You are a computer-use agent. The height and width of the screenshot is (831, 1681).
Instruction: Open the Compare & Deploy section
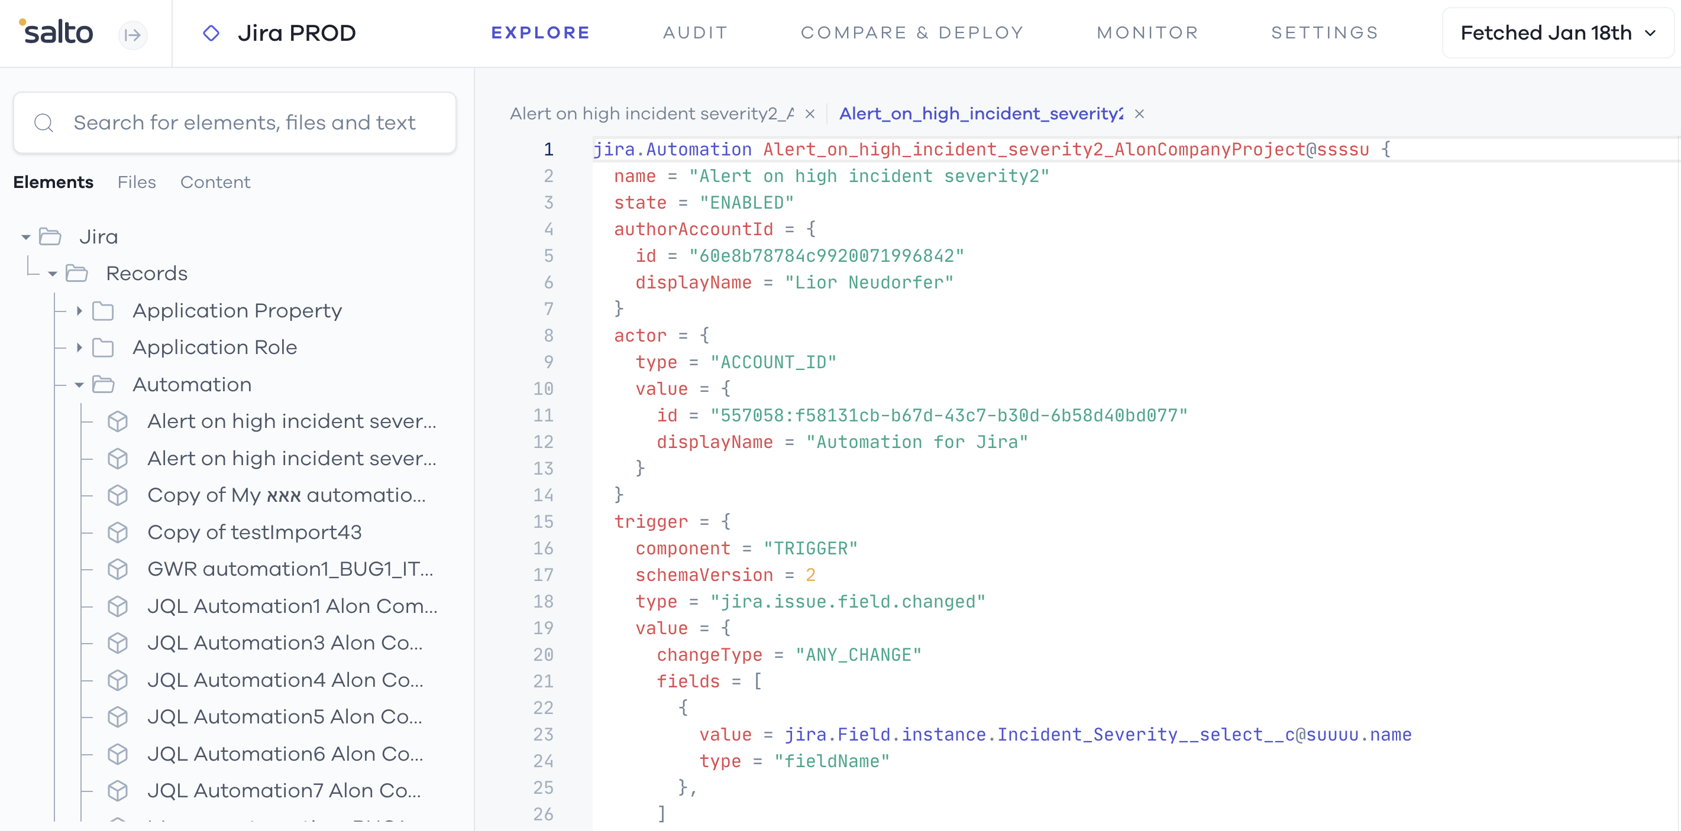pyautogui.click(x=911, y=33)
